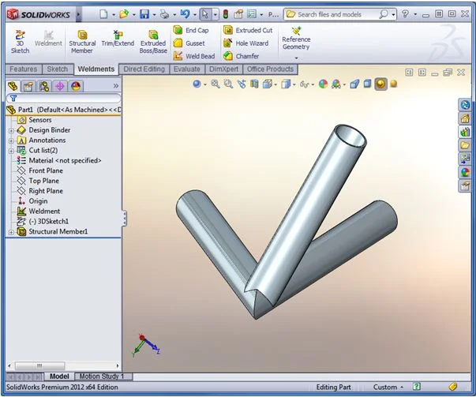The image size is (476, 397).
Task: Select the 3D Sketch tool
Action: coord(20,42)
